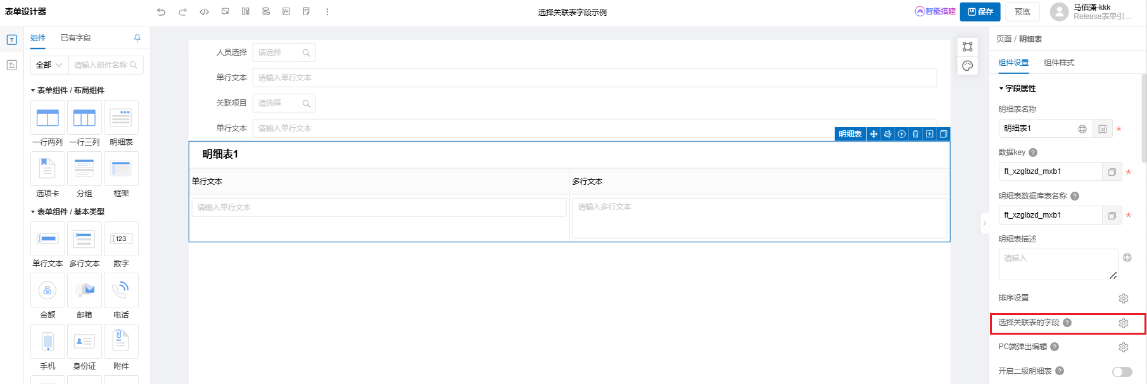Open the form edit note icon

307,11
